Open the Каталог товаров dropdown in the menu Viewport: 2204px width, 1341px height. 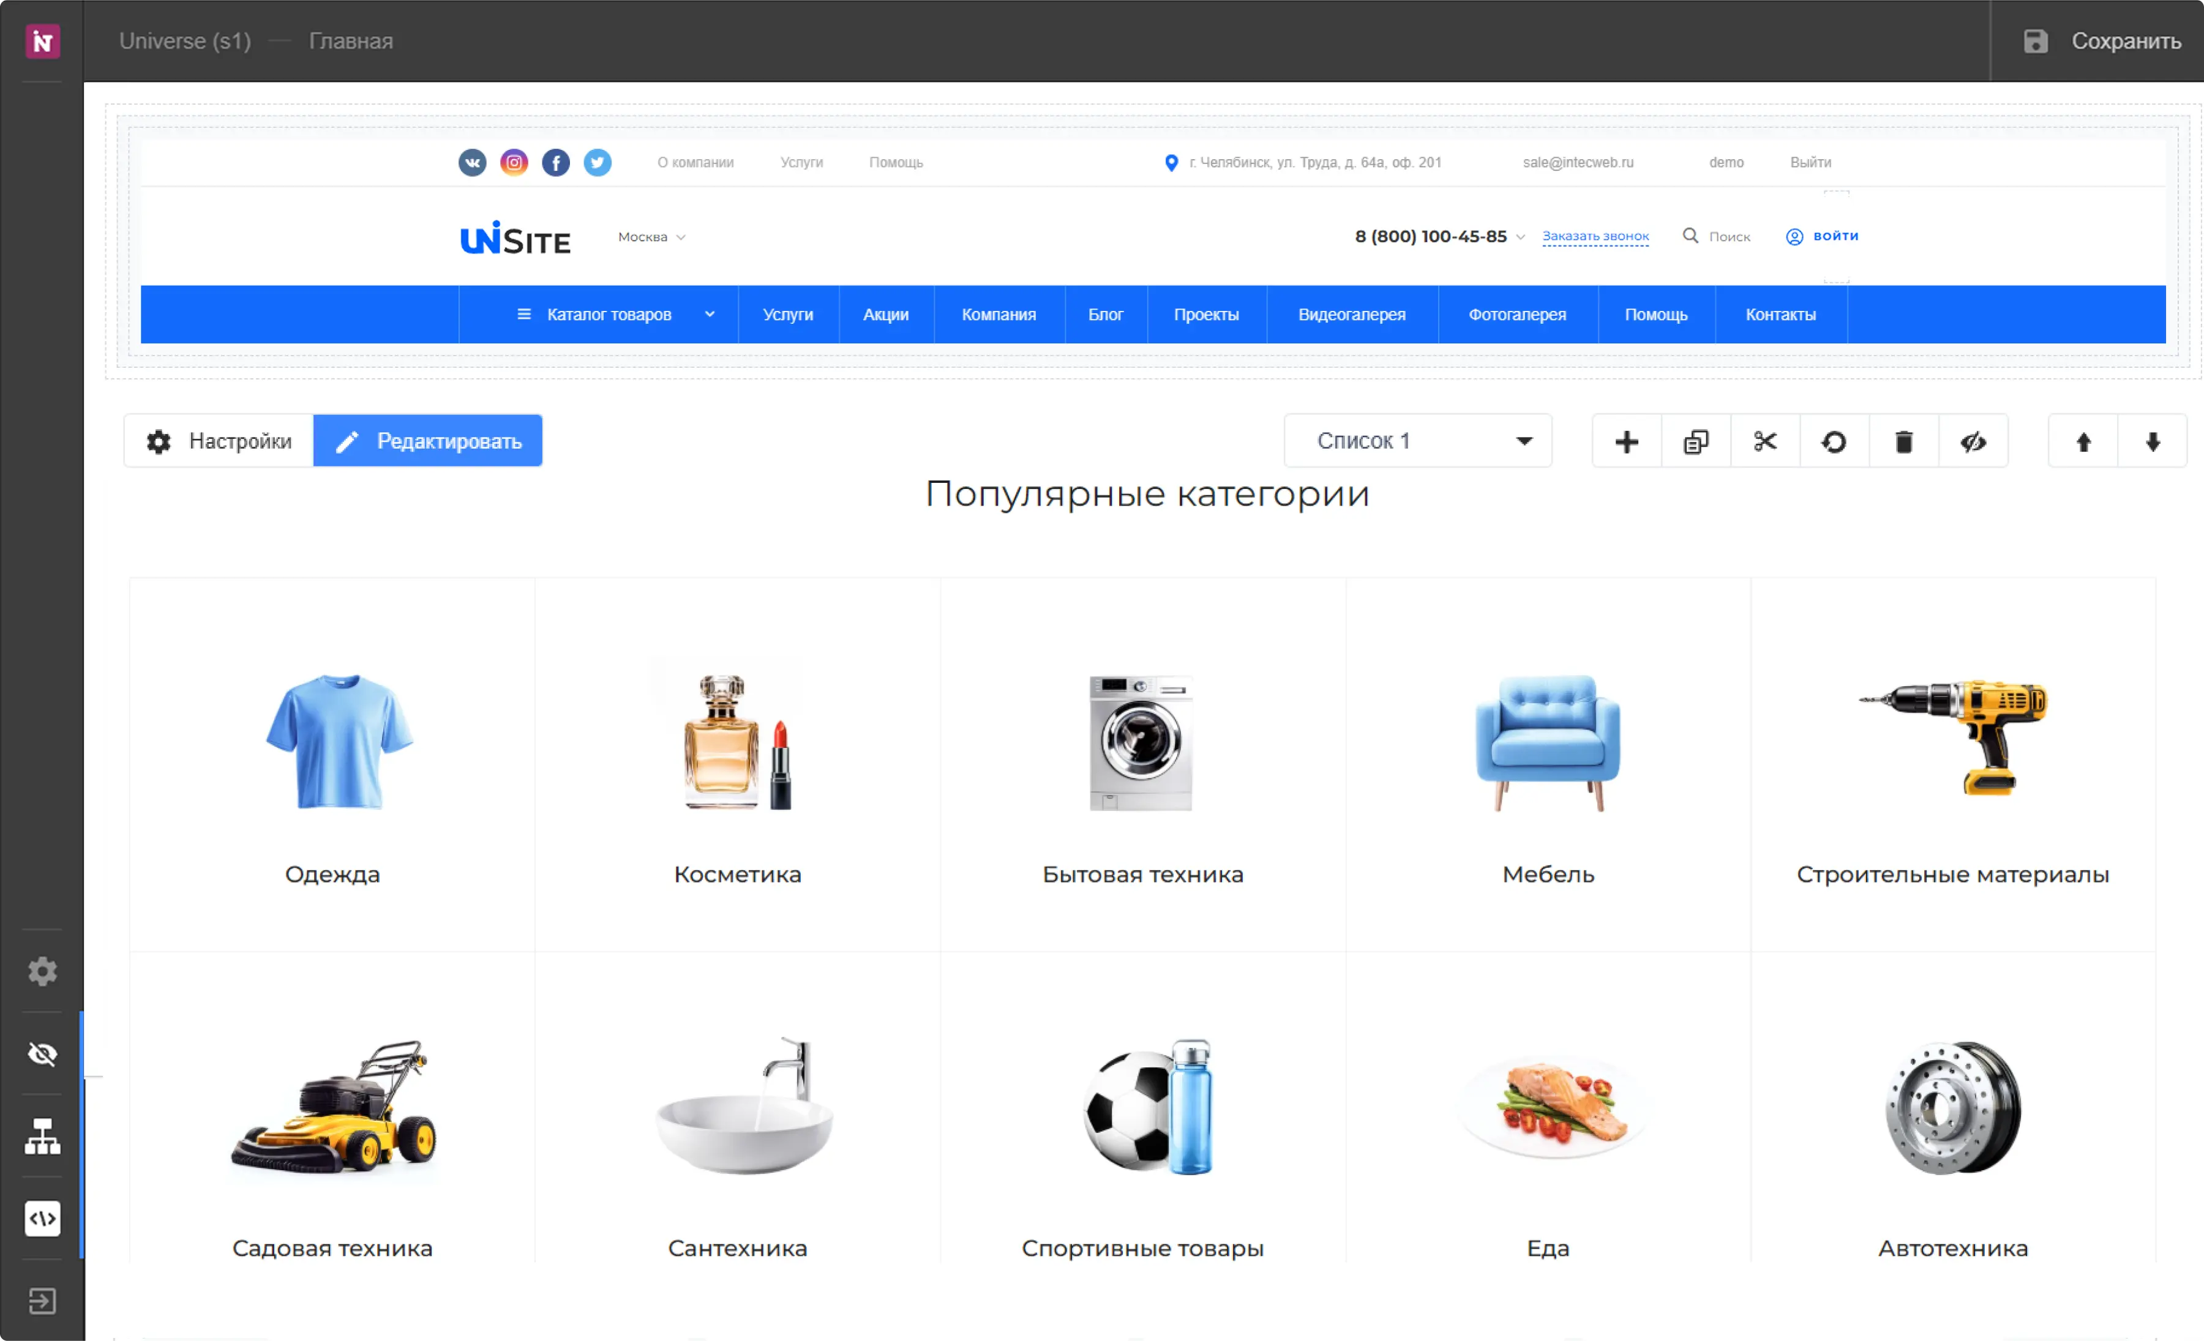pos(610,314)
